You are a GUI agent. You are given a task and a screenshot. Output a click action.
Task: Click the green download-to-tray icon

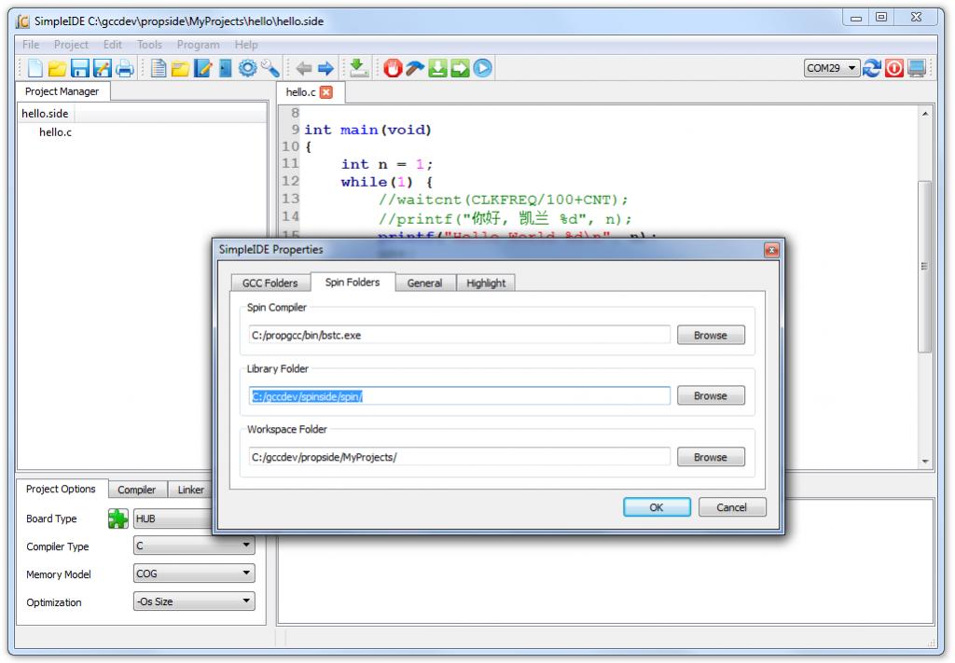[359, 68]
